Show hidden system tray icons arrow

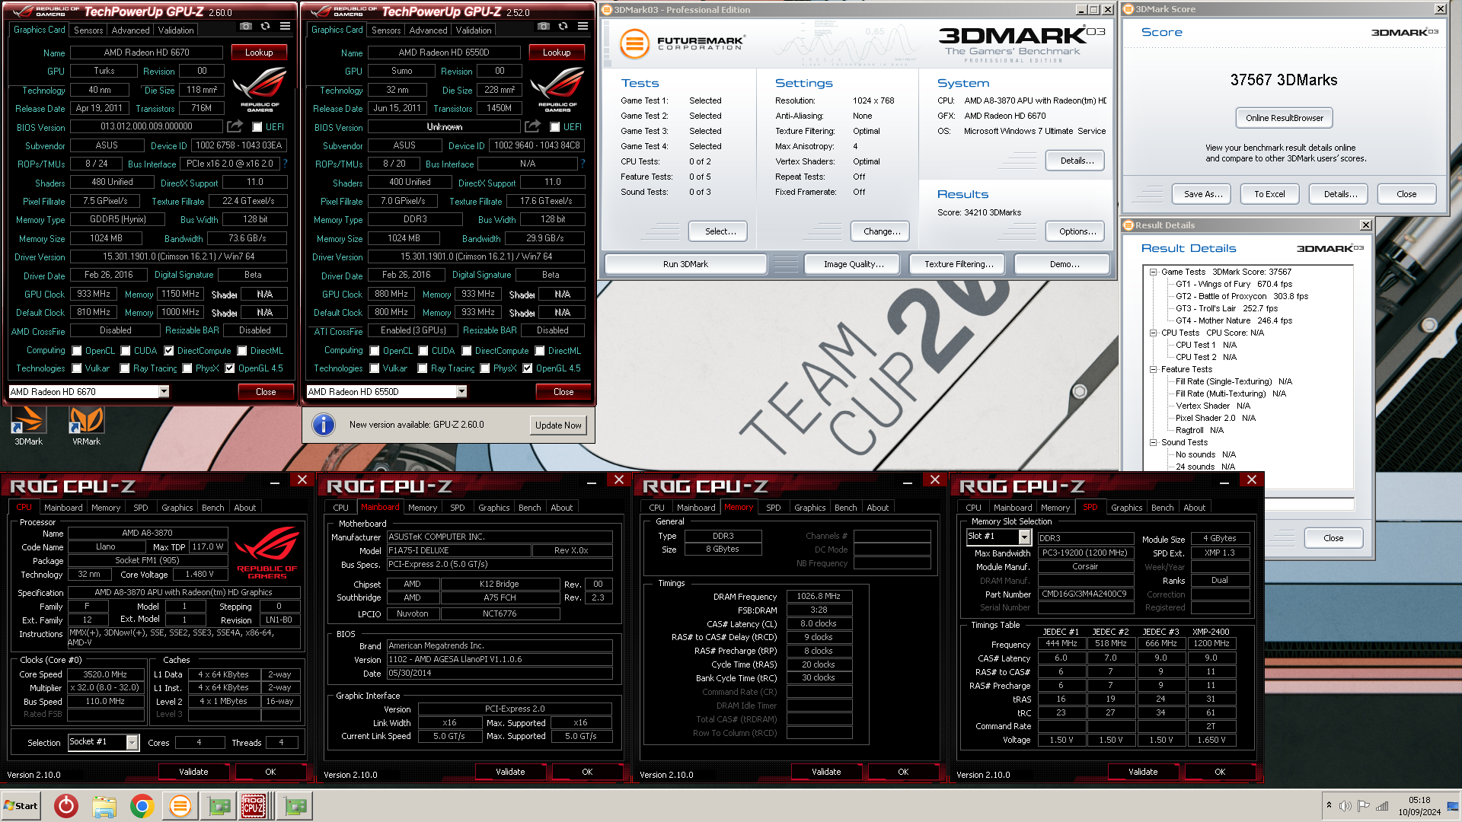pyautogui.click(x=1329, y=805)
